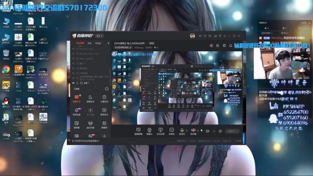This screenshot has width=313, height=176.
Task: Add a 摄像头 camera source
Action: (x=149, y=131)
